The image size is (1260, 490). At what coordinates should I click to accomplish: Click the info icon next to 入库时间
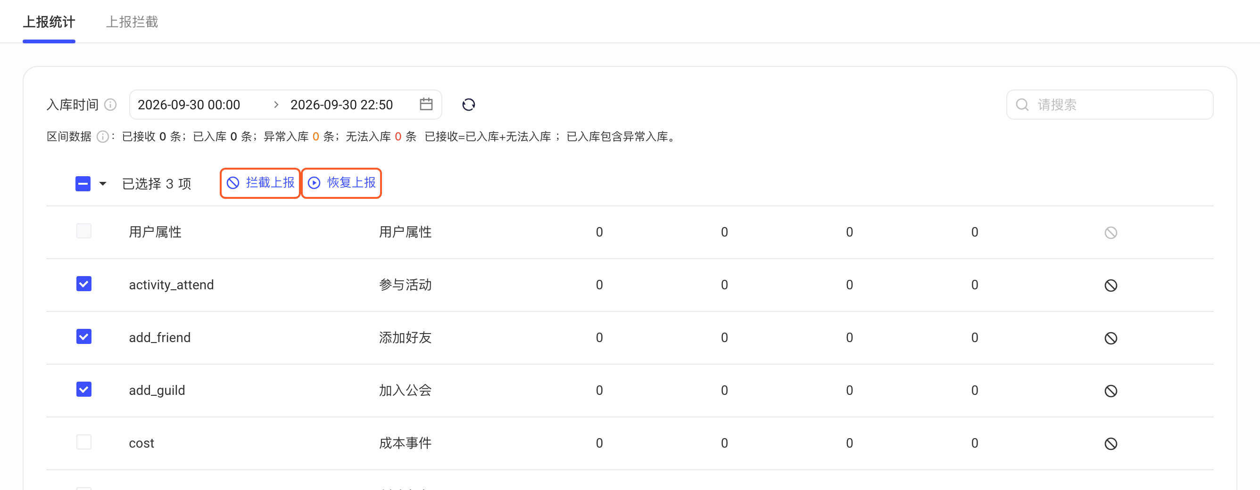pyautogui.click(x=110, y=105)
